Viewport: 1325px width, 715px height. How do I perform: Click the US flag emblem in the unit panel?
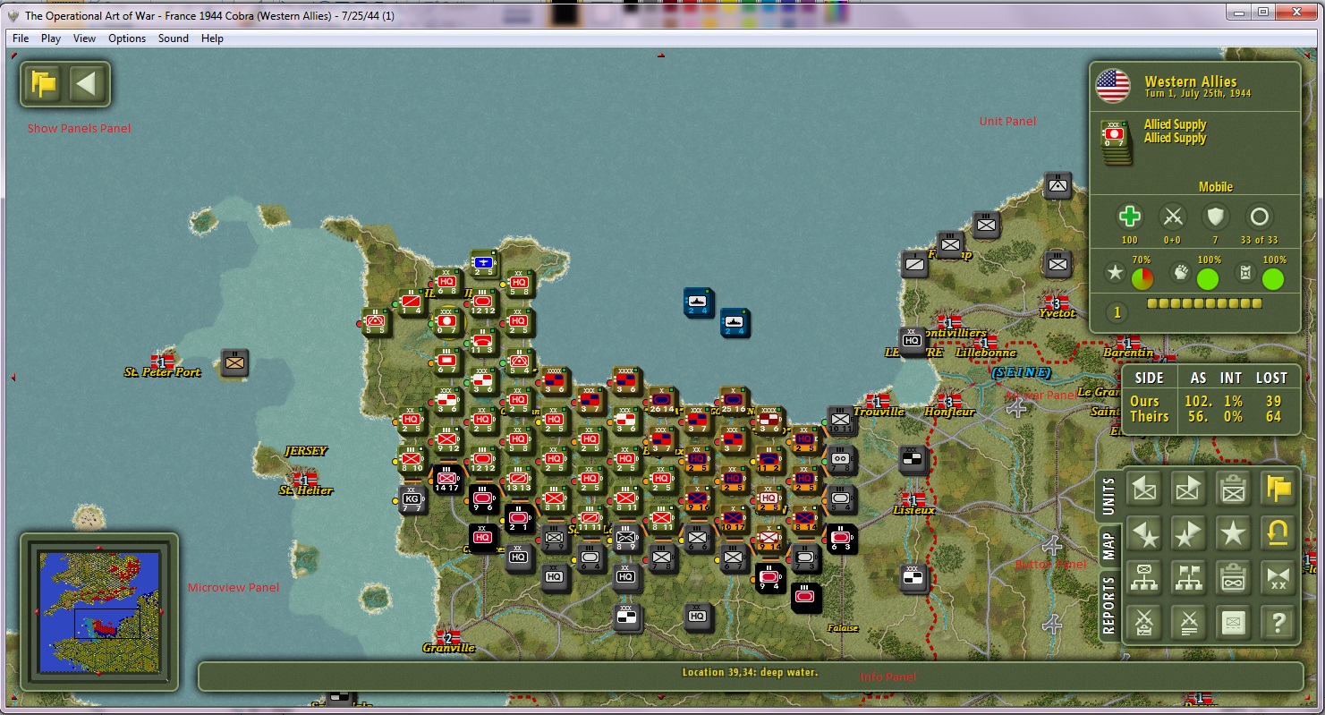coord(1113,86)
